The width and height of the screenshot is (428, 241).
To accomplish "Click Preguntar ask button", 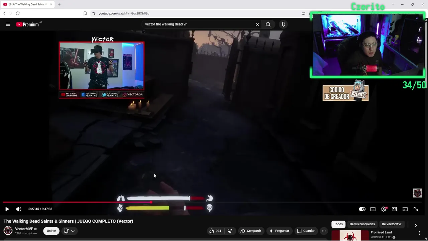I will pos(279,231).
